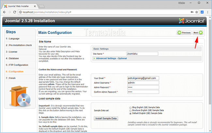The height and width of the screenshot is (133, 212).
Task: Click Install Sample Data button
Action: tap(106, 118)
